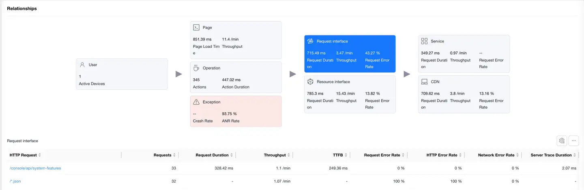This screenshot has width=584, height=190.
Task: Click the Request interface card icon
Action: click(x=310, y=41)
